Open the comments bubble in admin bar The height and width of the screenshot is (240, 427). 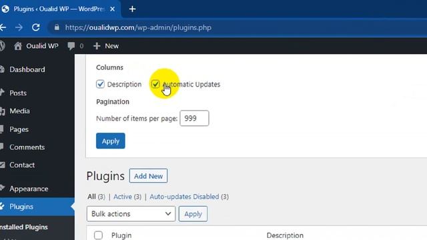point(71,46)
